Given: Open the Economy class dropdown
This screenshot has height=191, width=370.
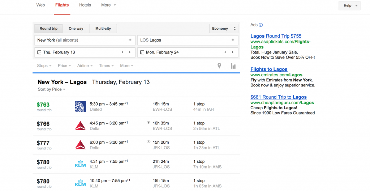Looking at the screenshot, I should (224, 28).
